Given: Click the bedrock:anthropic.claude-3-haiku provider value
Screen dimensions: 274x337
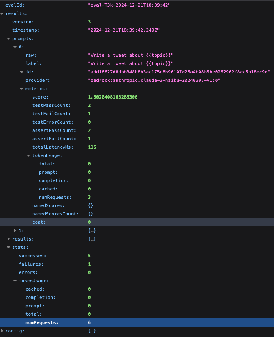Looking at the screenshot, I should (154, 80).
